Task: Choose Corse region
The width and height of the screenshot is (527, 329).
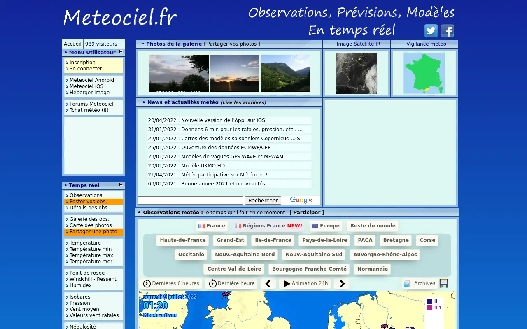Action: pyautogui.click(x=427, y=240)
